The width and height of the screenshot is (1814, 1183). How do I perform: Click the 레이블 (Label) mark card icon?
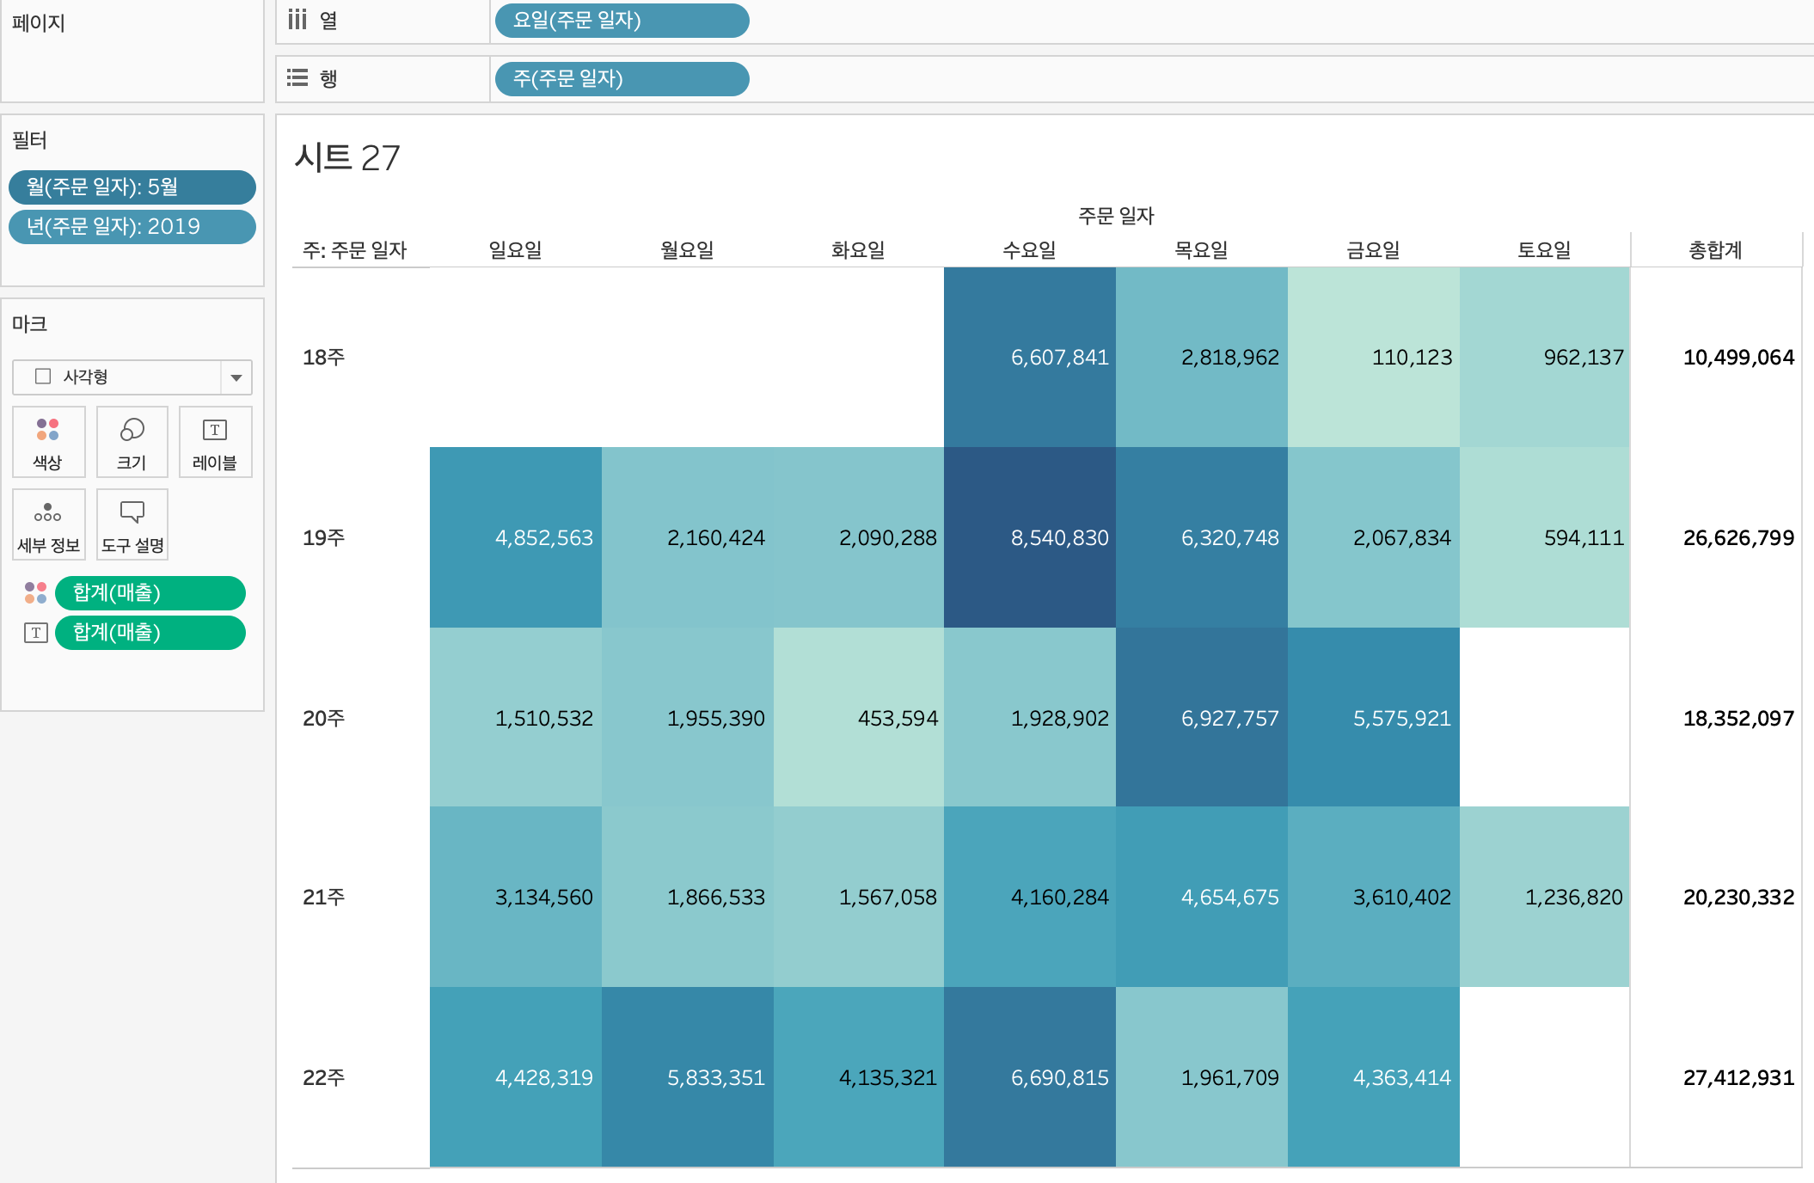pyautogui.click(x=215, y=441)
